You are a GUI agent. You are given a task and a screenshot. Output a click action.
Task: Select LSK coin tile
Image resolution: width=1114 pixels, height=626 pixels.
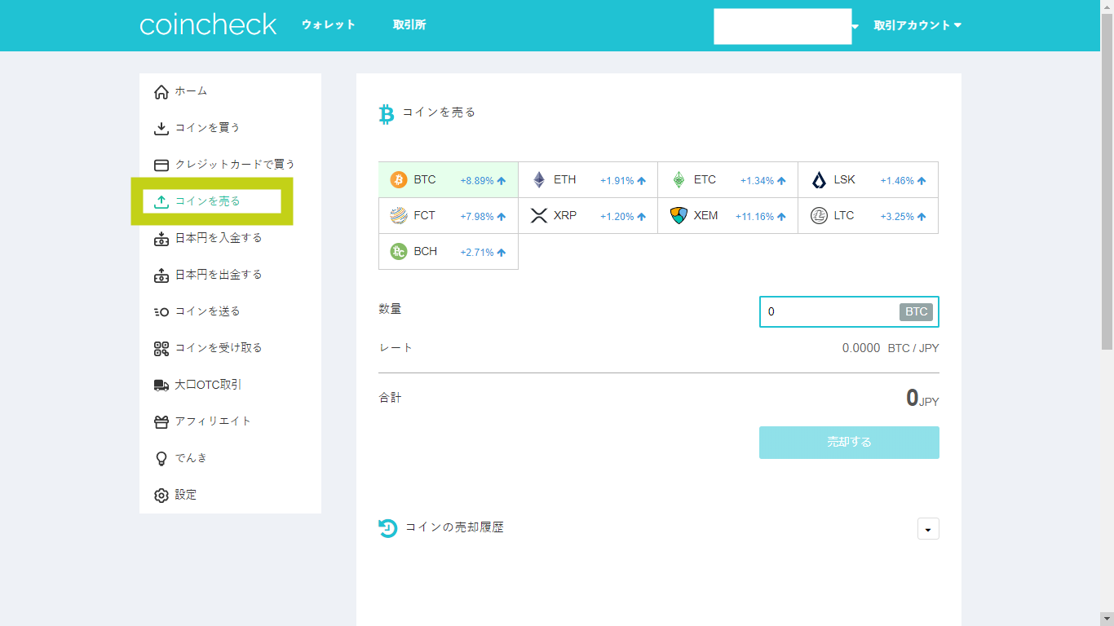coord(869,179)
